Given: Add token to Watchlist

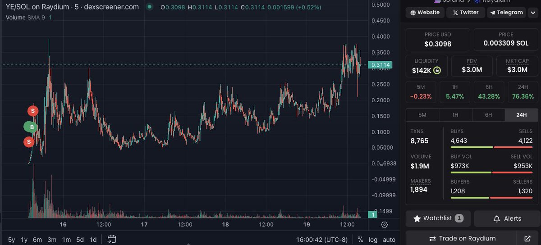Looking at the screenshot, I should (438, 218).
